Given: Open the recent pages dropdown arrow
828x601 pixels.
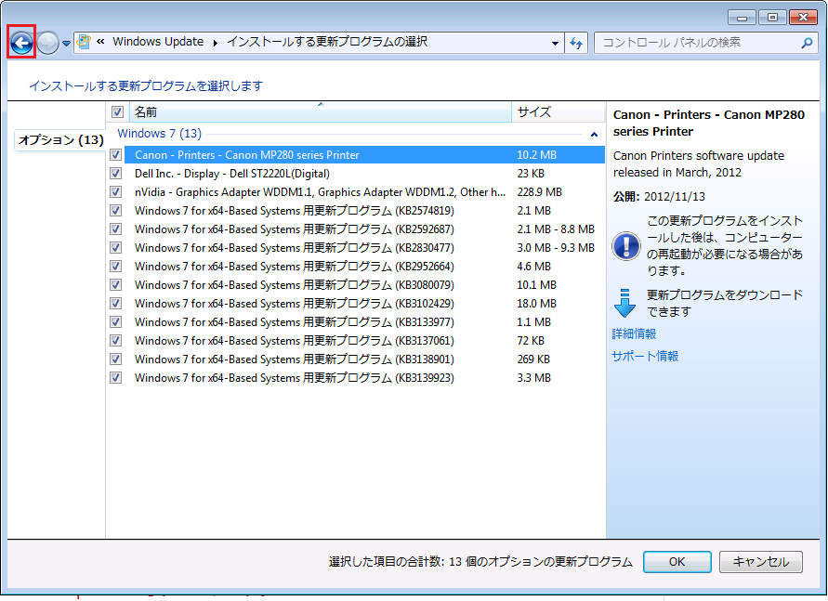Looking at the screenshot, I should pyautogui.click(x=67, y=44).
